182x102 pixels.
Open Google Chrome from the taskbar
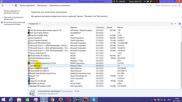click(52, 99)
